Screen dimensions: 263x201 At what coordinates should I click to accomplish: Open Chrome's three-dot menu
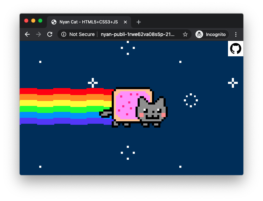coord(236,34)
